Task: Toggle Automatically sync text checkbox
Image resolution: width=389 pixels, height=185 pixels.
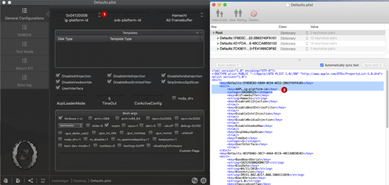Action: [x=322, y=65]
